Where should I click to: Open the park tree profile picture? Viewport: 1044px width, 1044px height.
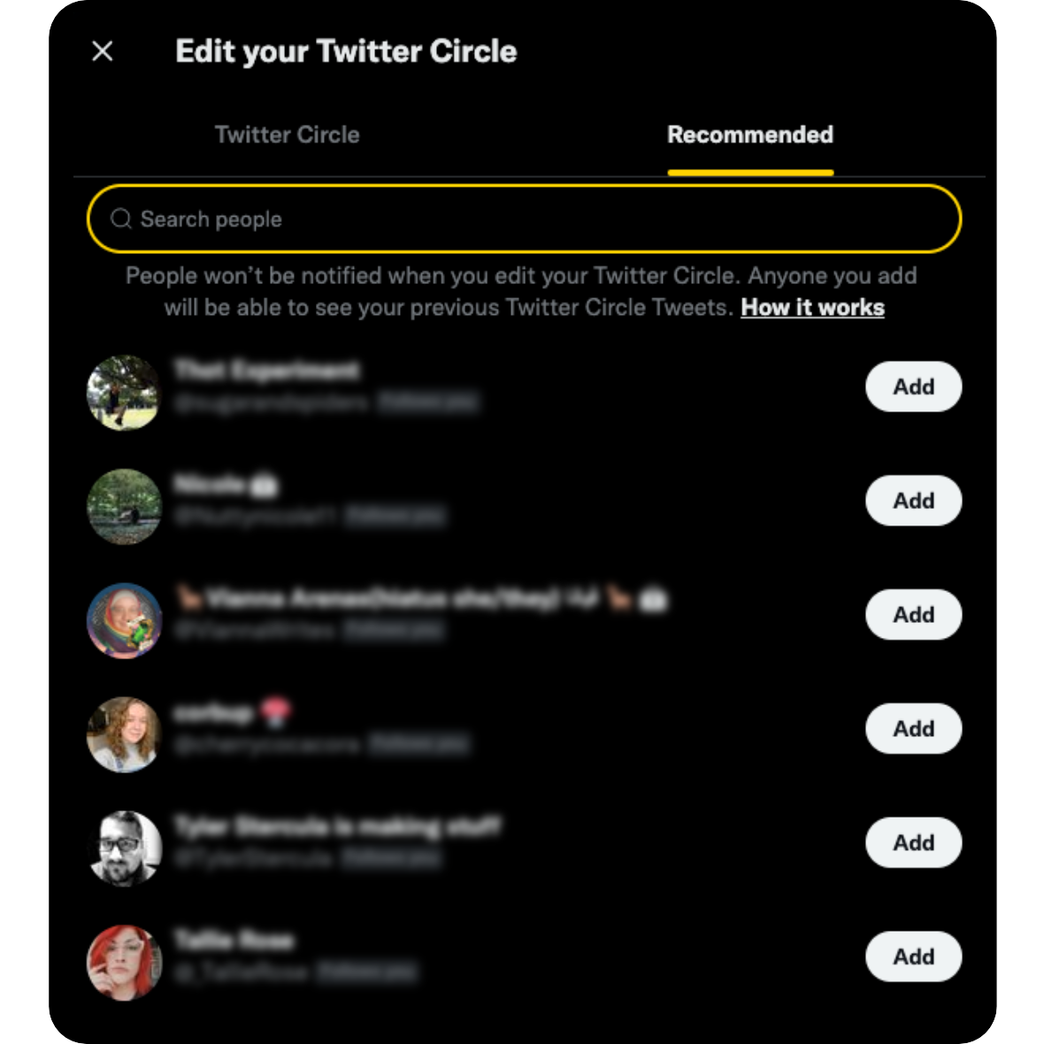point(124,393)
